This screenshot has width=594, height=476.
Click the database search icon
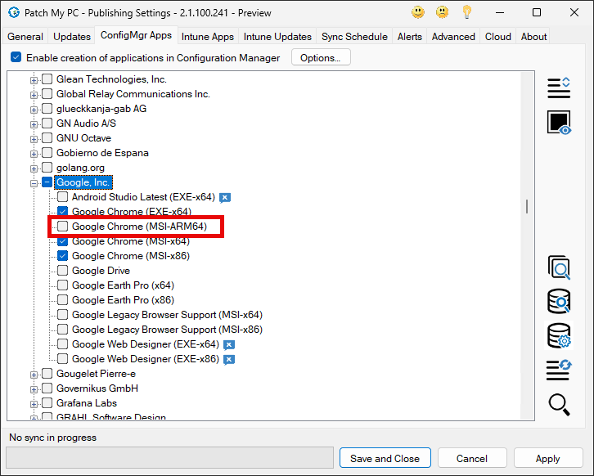click(559, 301)
